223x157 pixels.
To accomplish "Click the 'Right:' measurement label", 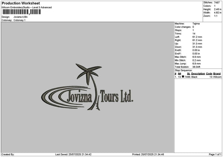I will tap(178, 40).
